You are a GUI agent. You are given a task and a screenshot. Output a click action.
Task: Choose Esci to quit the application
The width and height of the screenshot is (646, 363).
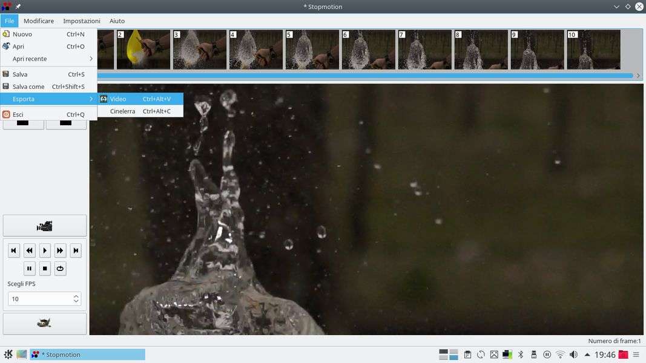48,114
